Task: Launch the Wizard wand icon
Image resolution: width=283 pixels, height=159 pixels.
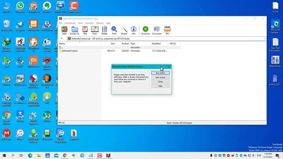Action: 124,30
